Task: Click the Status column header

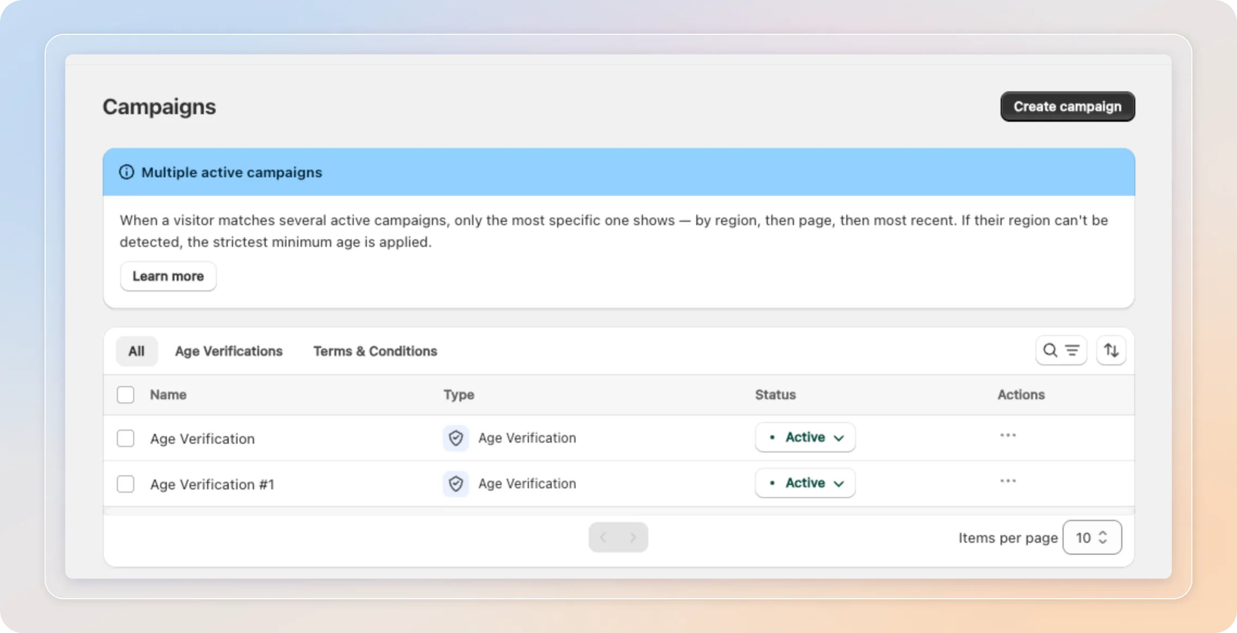Action: click(775, 395)
